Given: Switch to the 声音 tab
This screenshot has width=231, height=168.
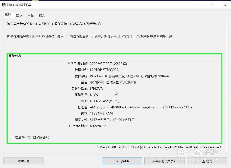Looking at the screenshot, I should point(31,15).
